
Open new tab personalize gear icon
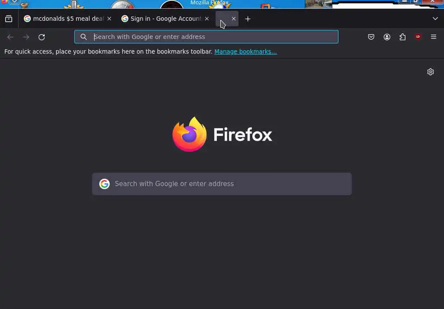click(x=431, y=72)
